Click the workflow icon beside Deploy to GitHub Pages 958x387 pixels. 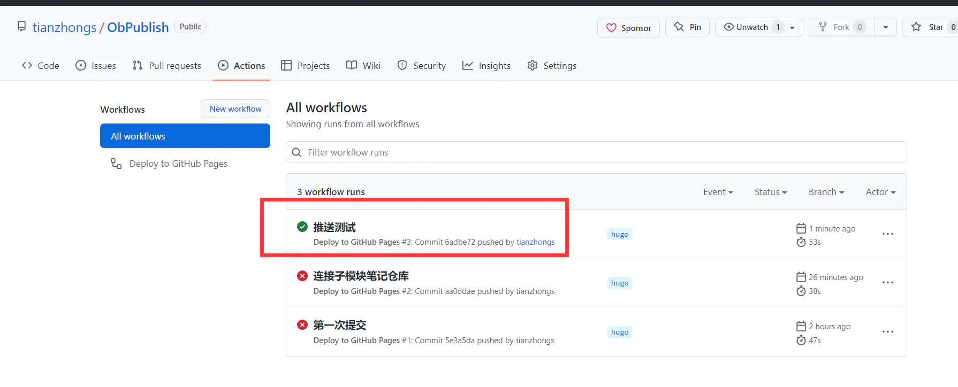[116, 164]
